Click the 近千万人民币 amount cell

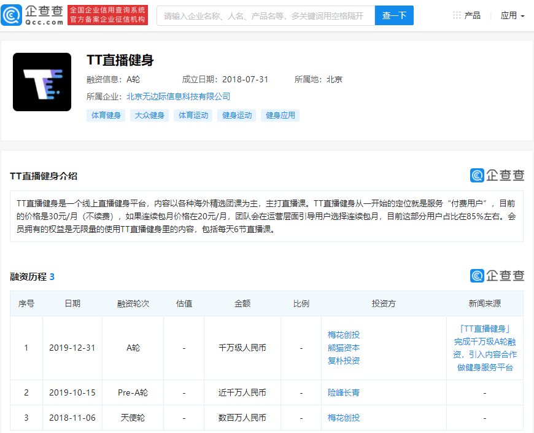click(x=242, y=393)
